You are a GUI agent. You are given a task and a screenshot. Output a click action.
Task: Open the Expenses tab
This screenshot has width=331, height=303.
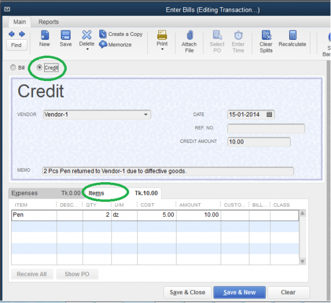point(46,193)
